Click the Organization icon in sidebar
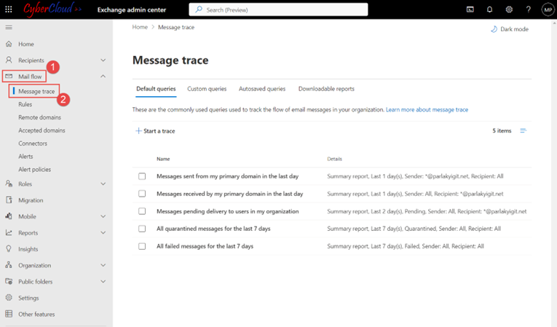The image size is (557, 327). coord(9,265)
